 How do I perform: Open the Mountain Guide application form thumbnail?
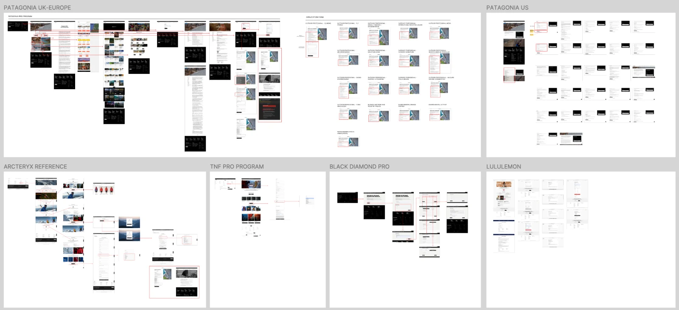point(379,60)
